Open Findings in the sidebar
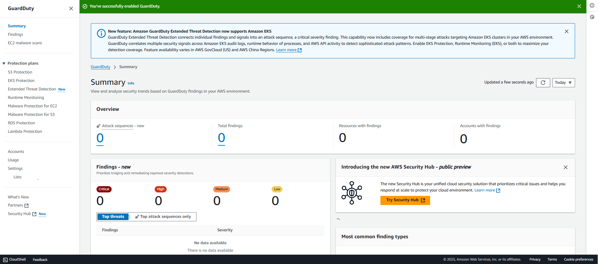Screen dimensions: 598x264 pos(15,35)
